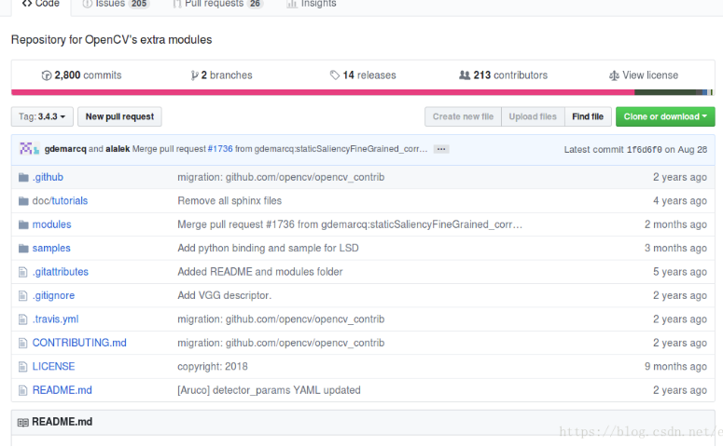Click latest commit hash 1f6d6f0
Viewport: 723px width, 447px height.
pos(644,150)
